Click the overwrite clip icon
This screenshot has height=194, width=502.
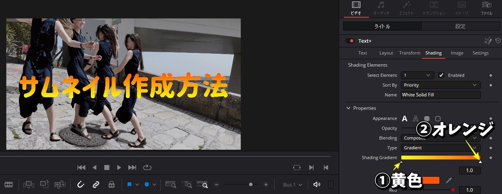pyautogui.click(x=44, y=184)
